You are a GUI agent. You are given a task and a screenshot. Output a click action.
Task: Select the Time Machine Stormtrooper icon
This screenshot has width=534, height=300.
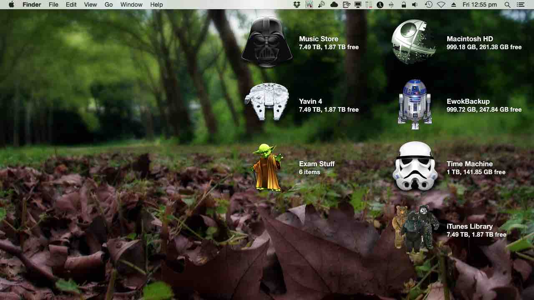[x=415, y=167]
